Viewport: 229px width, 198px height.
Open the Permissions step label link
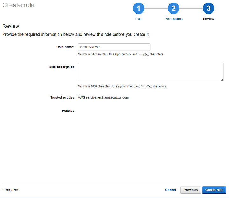[x=173, y=19]
